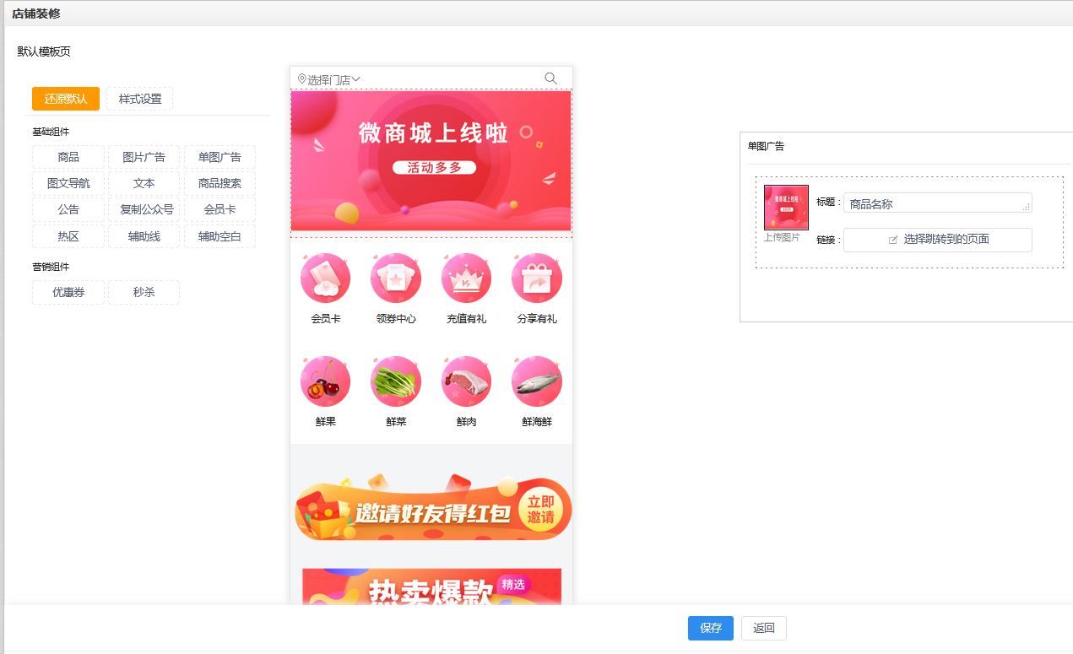Add the 文本 component
The height and width of the screenshot is (654, 1073).
click(x=144, y=183)
